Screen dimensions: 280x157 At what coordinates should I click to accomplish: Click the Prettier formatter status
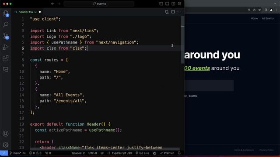(x=167, y=153)
